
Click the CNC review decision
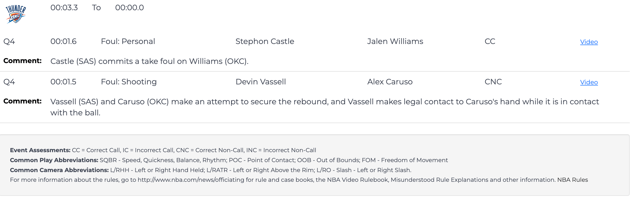[493, 82]
